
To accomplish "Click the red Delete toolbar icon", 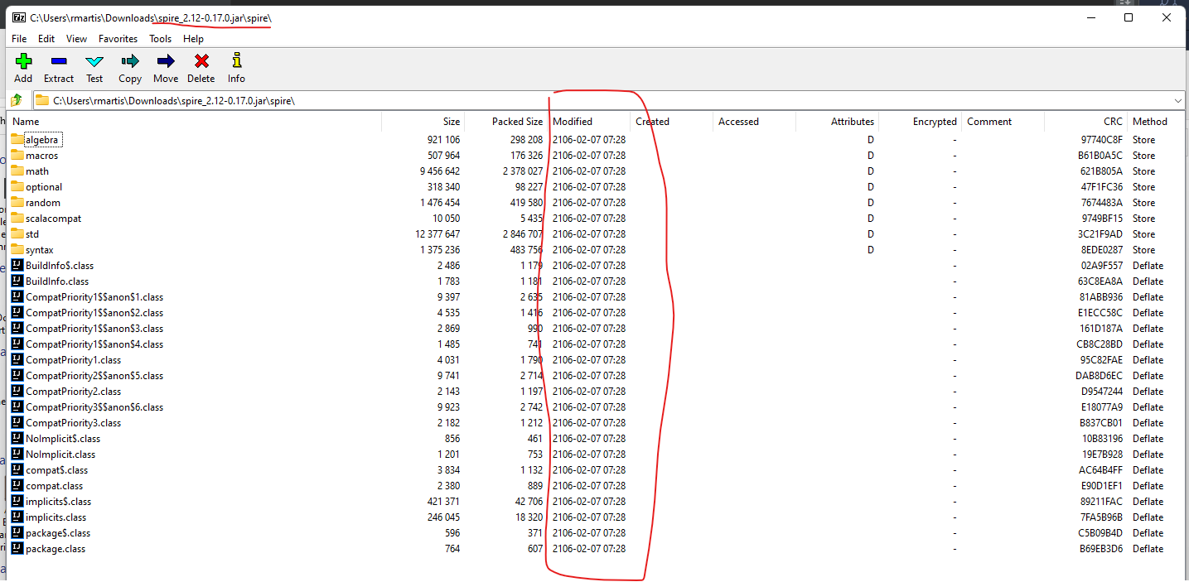I will click(x=201, y=66).
